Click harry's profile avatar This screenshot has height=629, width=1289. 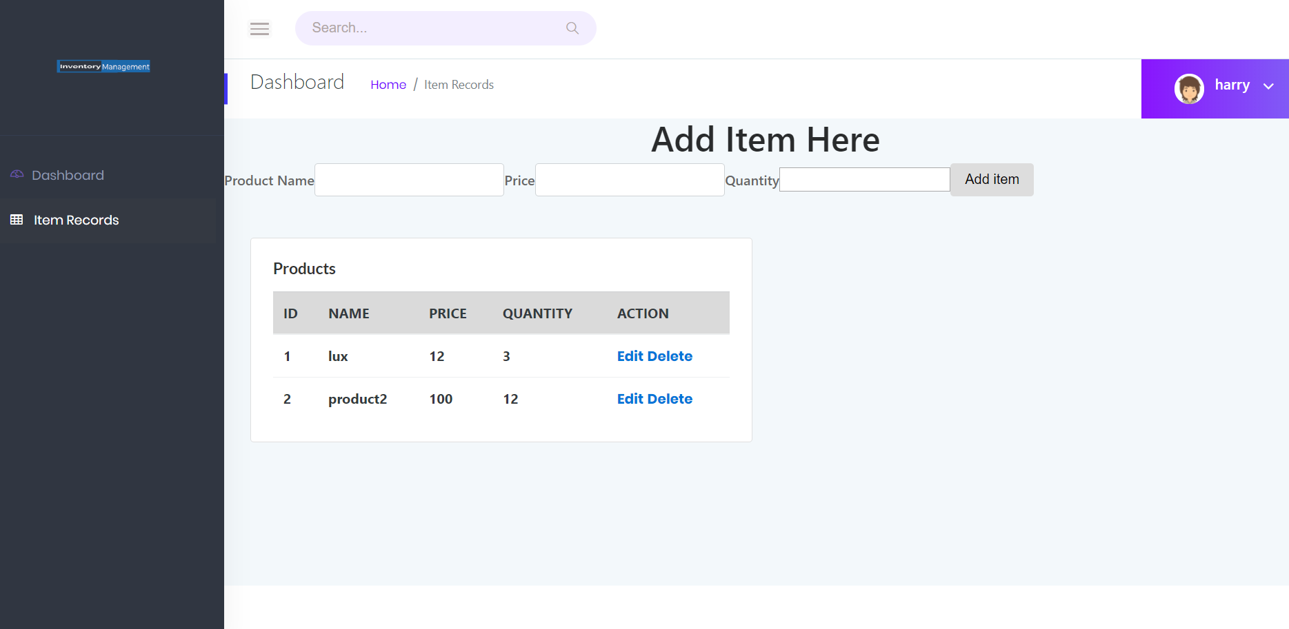(x=1188, y=89)
